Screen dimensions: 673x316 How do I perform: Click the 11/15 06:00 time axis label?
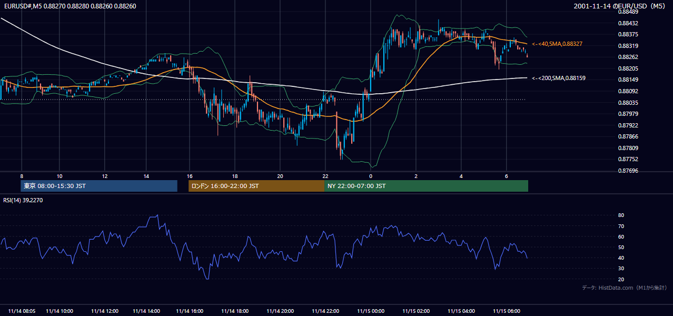click(x=506, y=311)
